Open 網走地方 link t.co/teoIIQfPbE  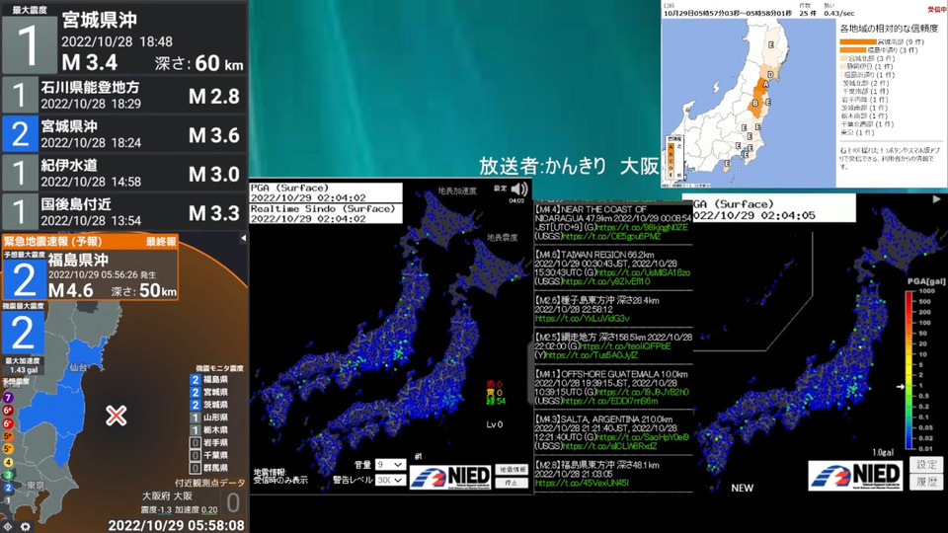pos(625,346)
